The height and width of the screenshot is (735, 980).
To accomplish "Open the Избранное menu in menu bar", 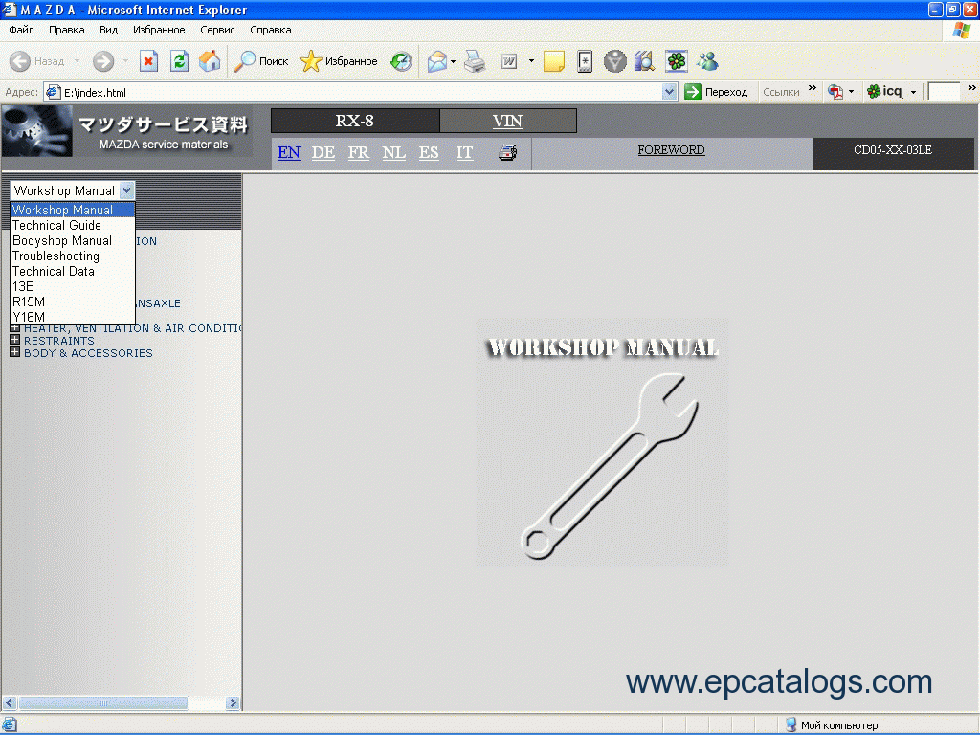I will click(159, 30).
